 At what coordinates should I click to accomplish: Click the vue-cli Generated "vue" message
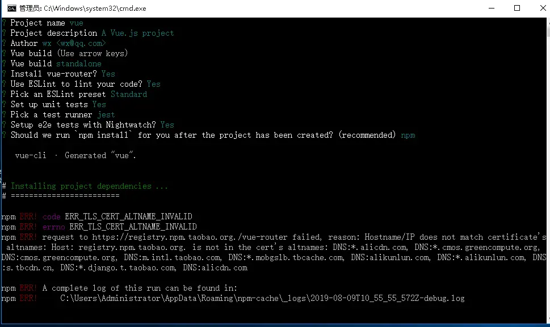click(x=75, y=155)
